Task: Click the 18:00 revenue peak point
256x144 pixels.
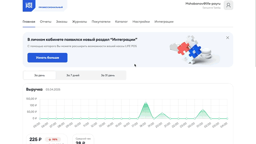Action: click(x=146, y=103)
